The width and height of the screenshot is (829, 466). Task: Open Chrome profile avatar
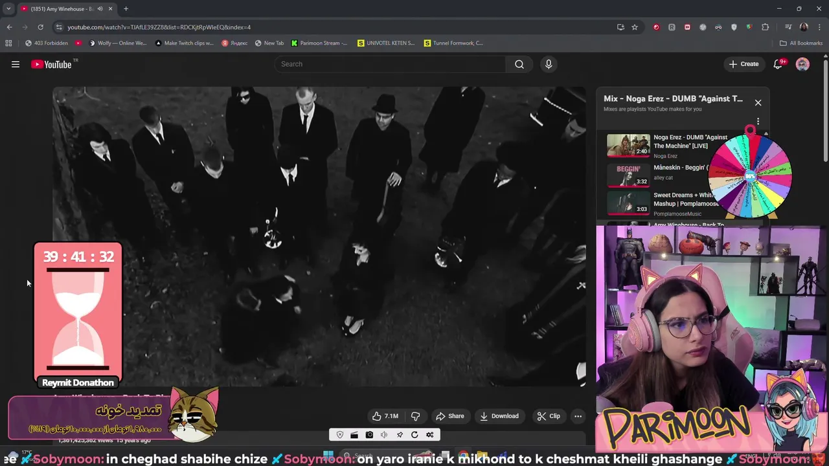[804, 27]
